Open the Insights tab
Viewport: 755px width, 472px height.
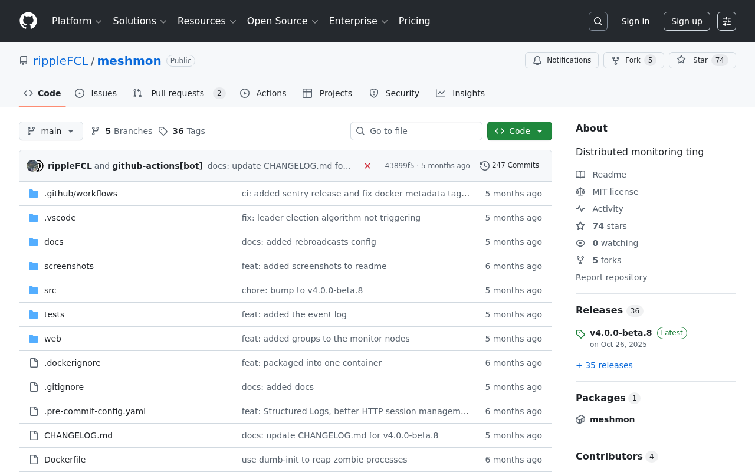click(460, 93)
